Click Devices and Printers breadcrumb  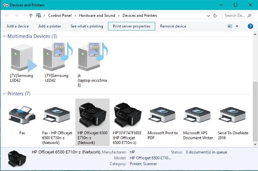pos(140,15)
